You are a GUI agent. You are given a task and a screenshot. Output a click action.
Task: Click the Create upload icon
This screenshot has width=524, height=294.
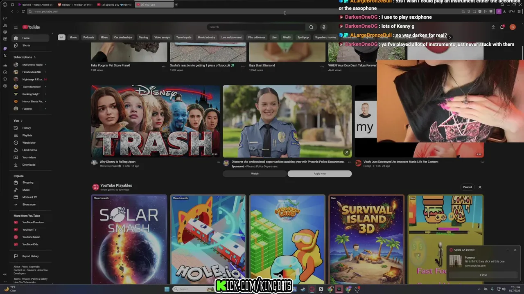pyautogui.click(x=493, y=27)
